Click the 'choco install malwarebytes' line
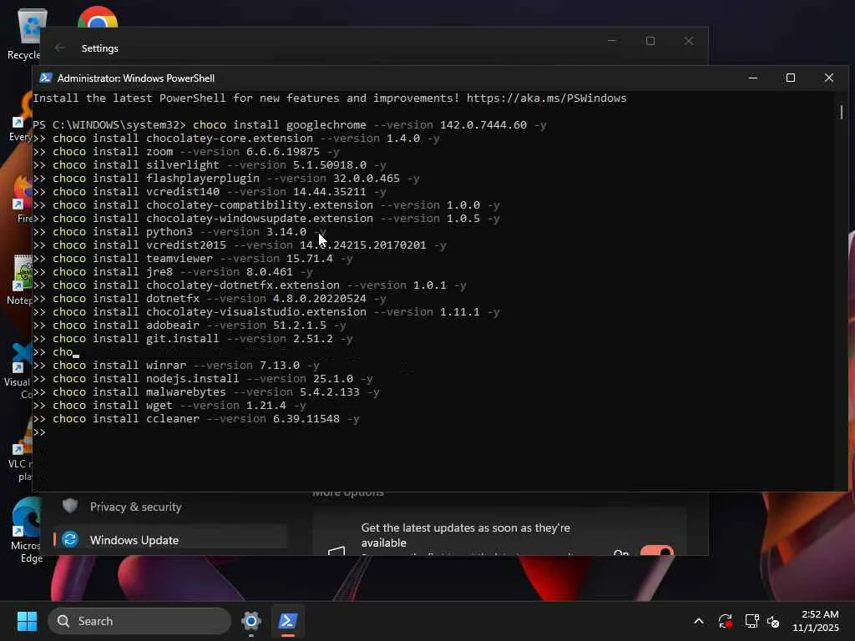Viewport: 855px width, 641px height. pos(216,392)
